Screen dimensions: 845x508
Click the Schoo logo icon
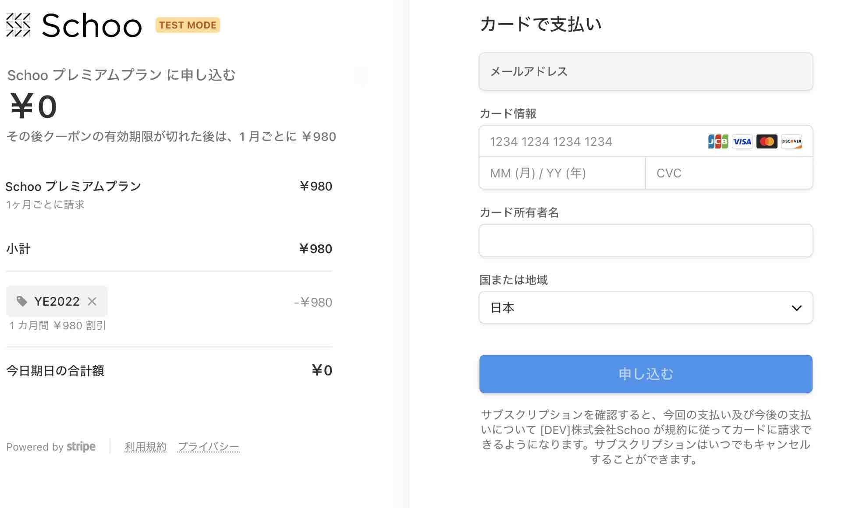click(x=18, y=25)
